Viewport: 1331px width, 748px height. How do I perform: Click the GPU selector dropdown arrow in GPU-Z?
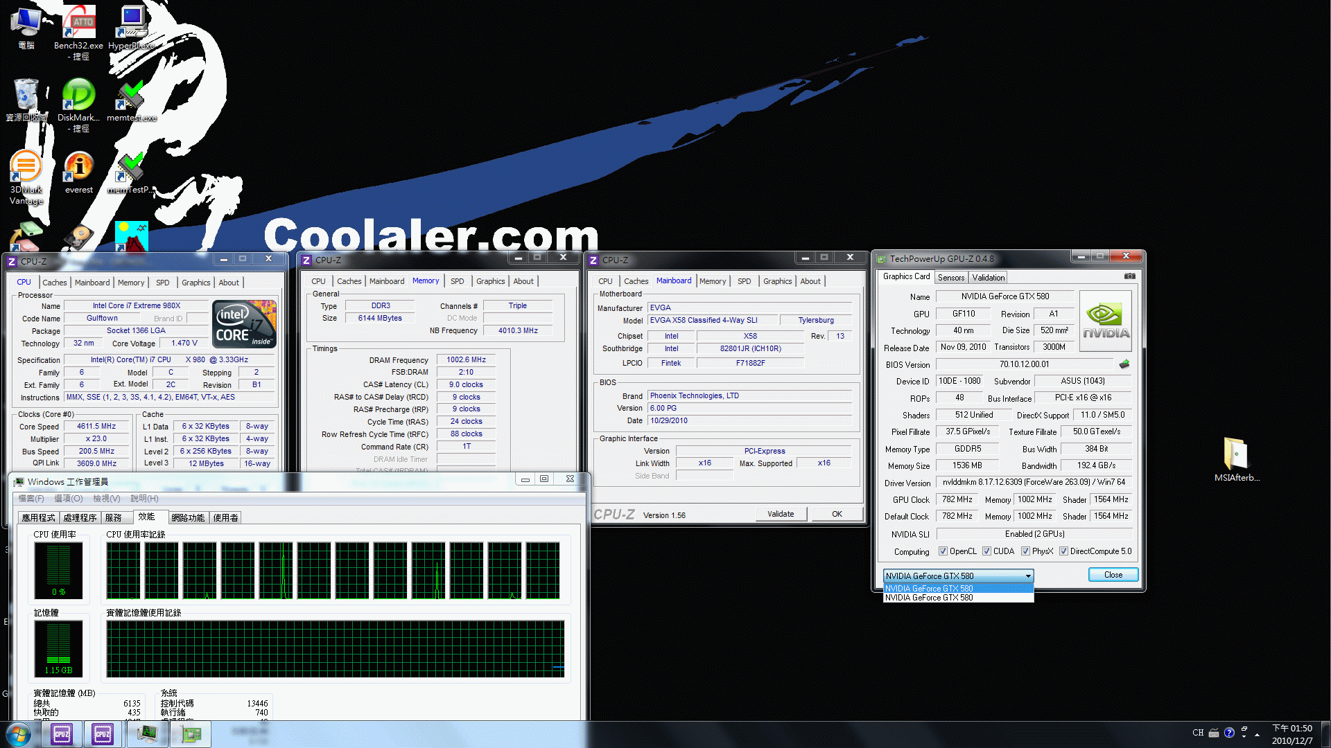point(1028,576)
